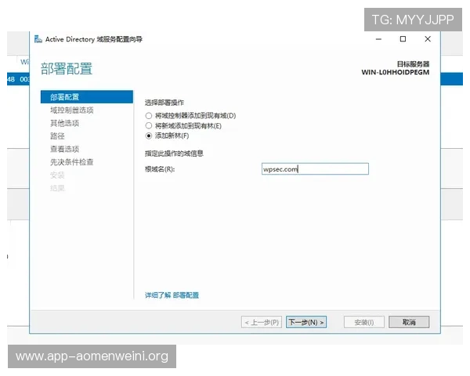Click the 取消 button

click(409, 322)
